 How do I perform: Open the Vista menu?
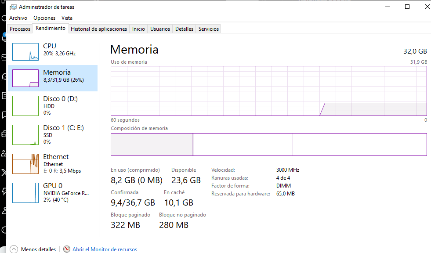click(67, 18)
